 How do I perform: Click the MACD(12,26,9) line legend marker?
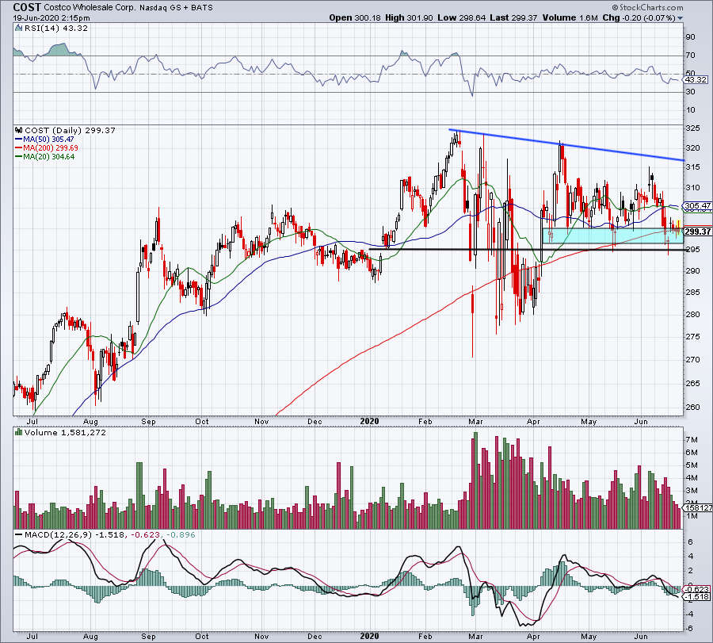click(19, 535)
